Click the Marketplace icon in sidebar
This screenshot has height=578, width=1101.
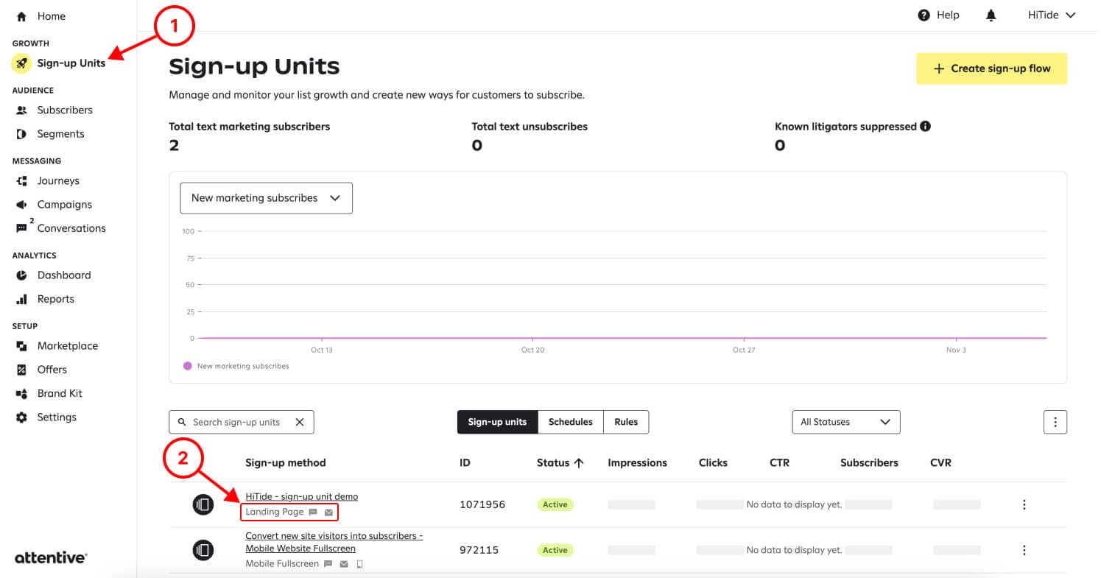click(x=21, y=346)
